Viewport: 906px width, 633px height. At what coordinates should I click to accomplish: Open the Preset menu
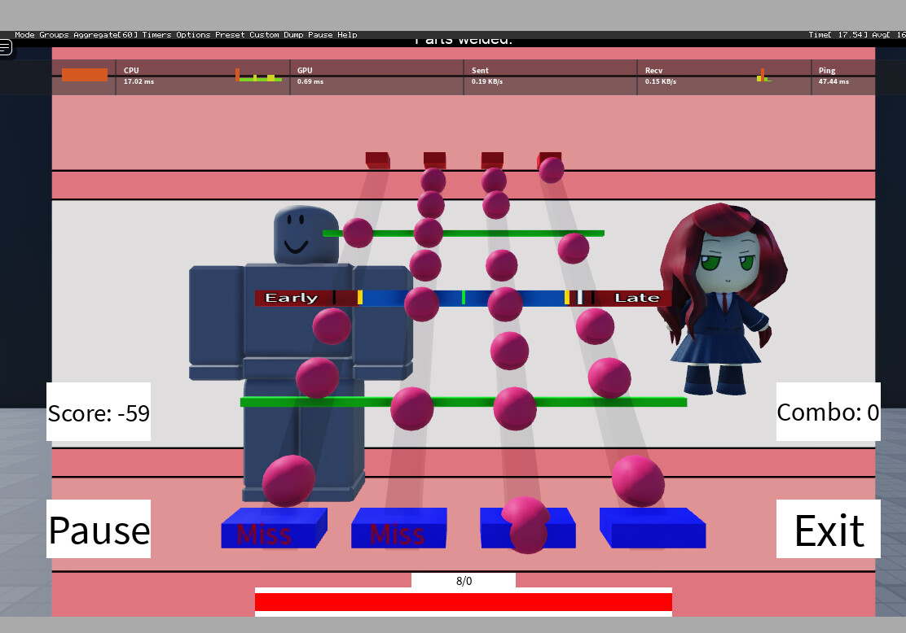tap(230, 35)
